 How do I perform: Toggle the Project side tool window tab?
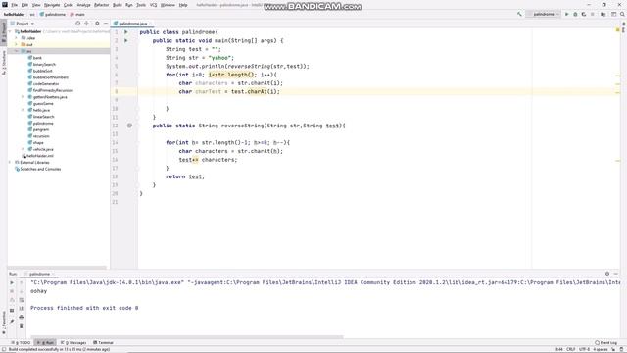pyautogui.click(x=4, y=32)
